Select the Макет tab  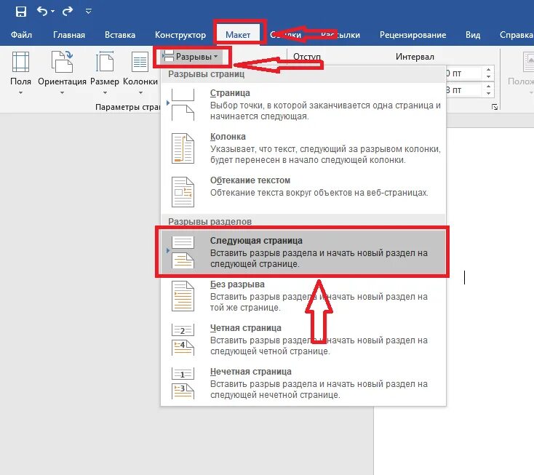coord(238,35)
